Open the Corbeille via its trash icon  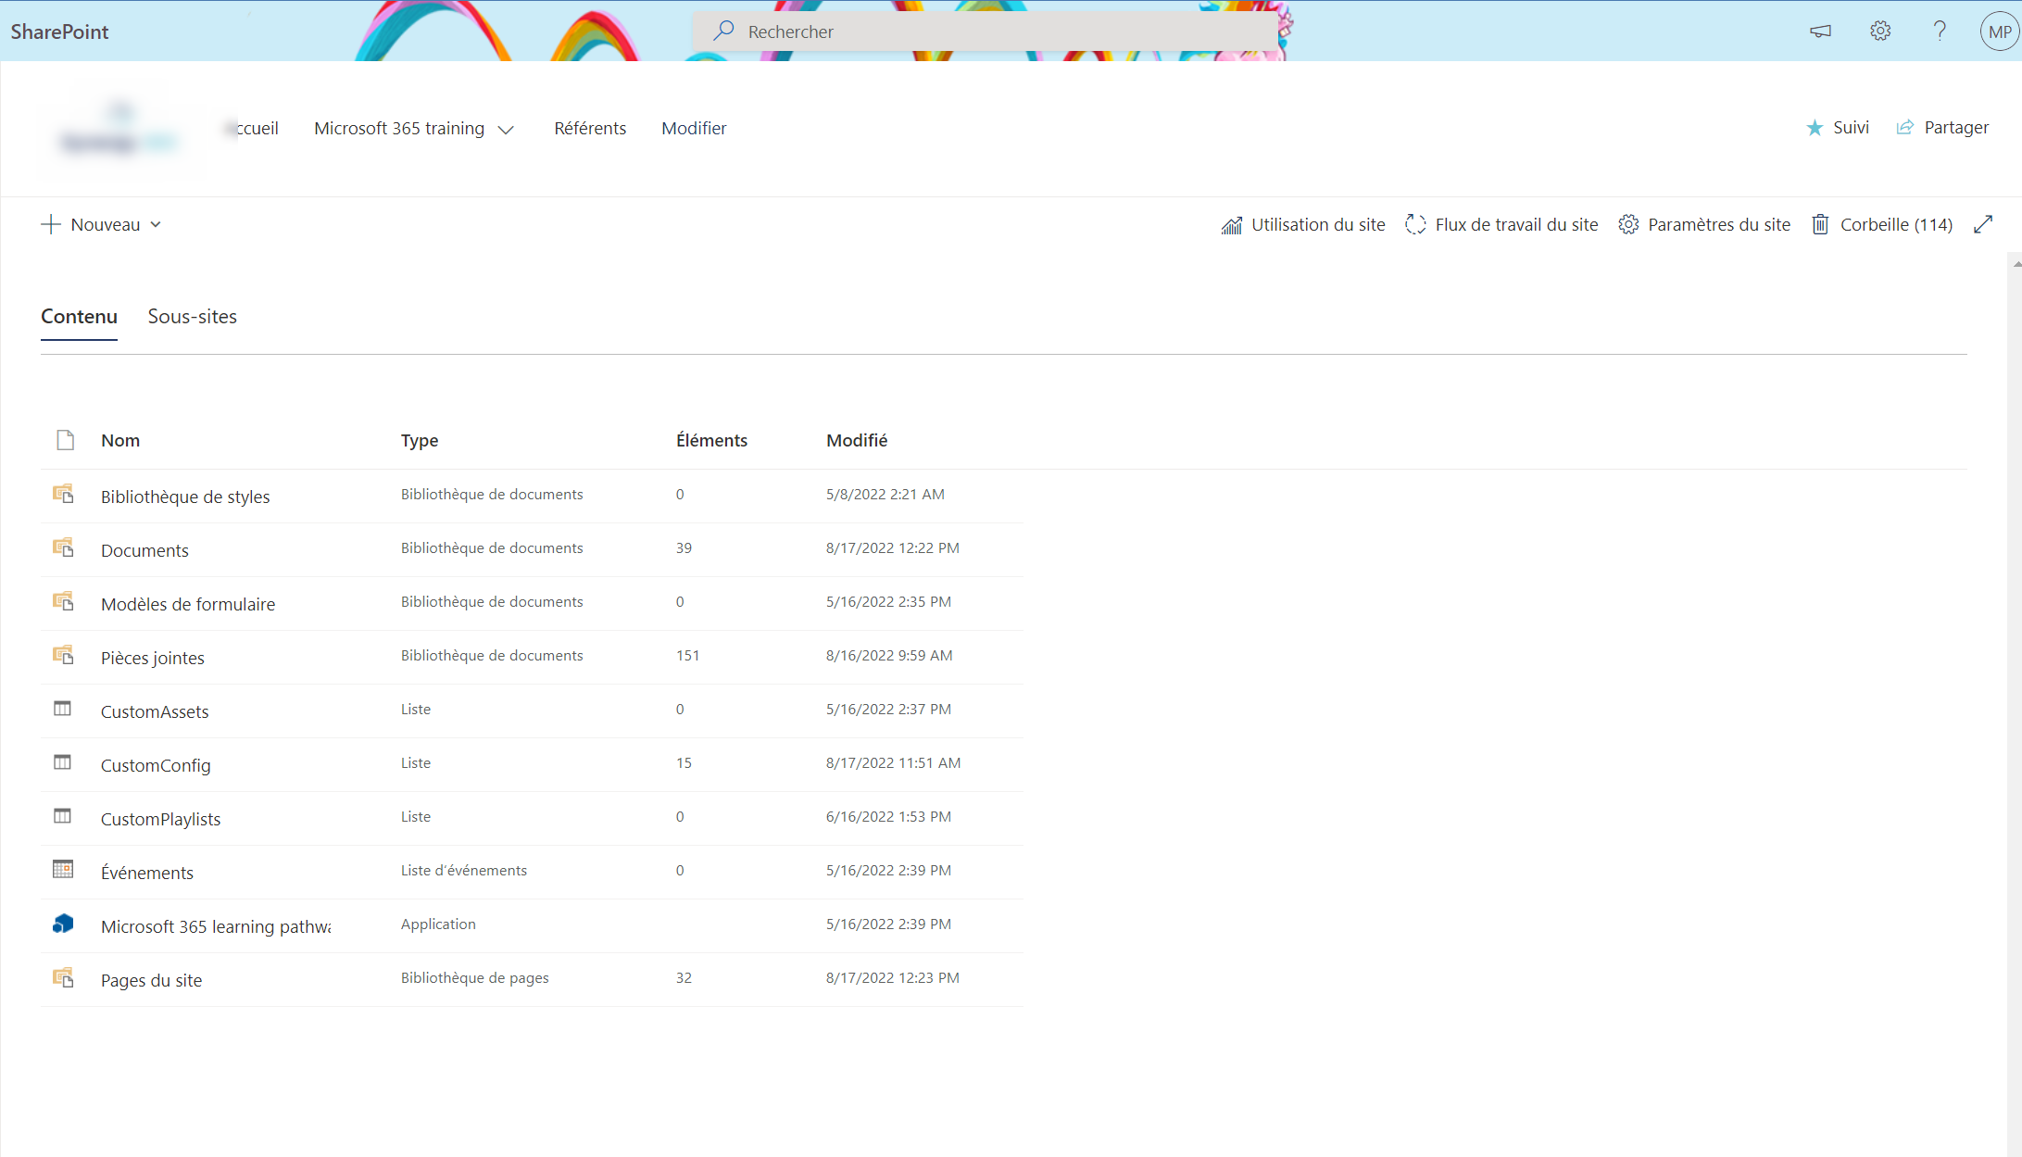click(1820, 224)
